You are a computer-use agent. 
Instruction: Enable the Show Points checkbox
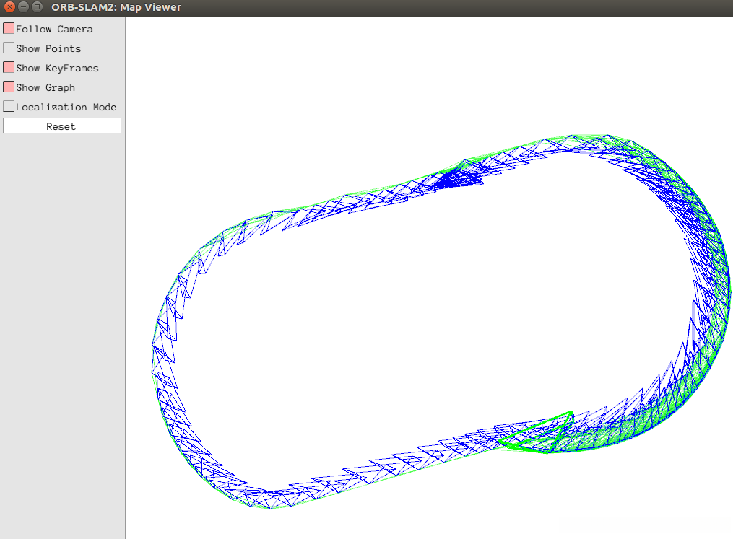point(9,48)
